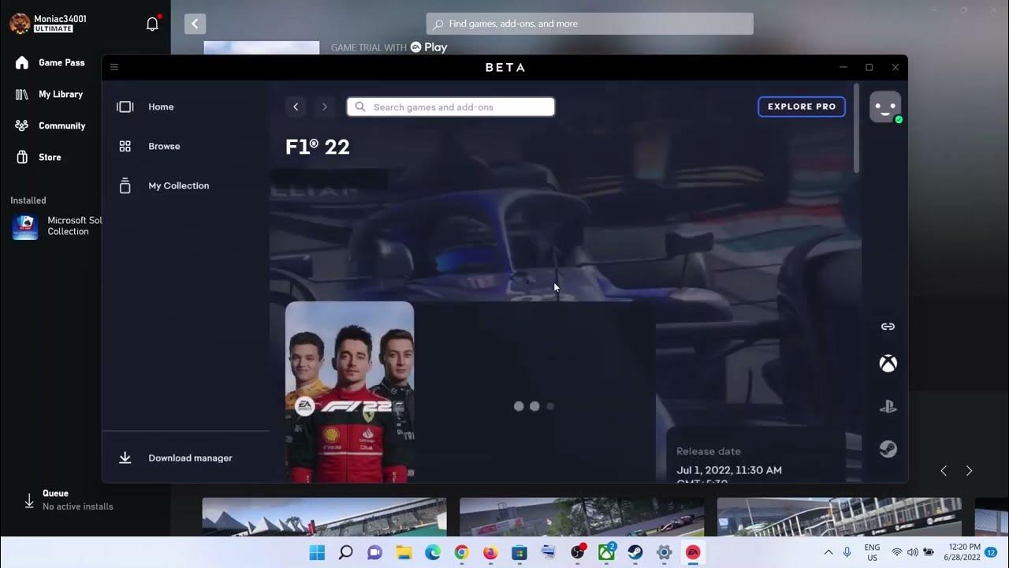Image resolution: width=1009 pixels, height=568 pixels.
Task: Open third F1 22 screenshot thumbnail
Action: [840, 517]
